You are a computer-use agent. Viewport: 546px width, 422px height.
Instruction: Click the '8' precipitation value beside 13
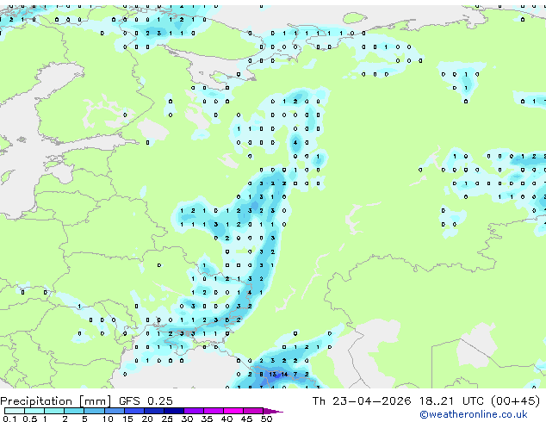[261, 375]
